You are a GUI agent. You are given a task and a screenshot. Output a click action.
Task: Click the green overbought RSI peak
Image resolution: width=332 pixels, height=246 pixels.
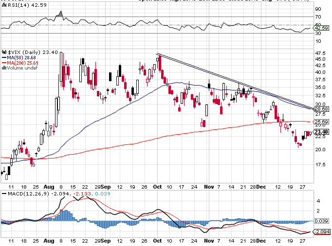click(x=60, y=14)
